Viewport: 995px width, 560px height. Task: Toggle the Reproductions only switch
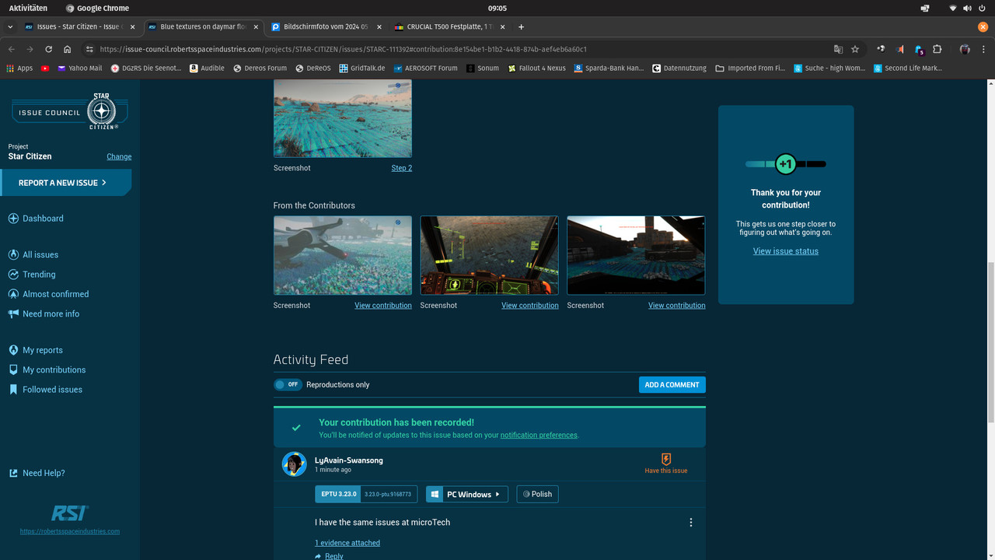(x=288, y=384)
